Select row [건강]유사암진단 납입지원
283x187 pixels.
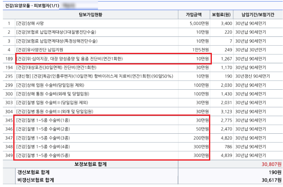143,50
